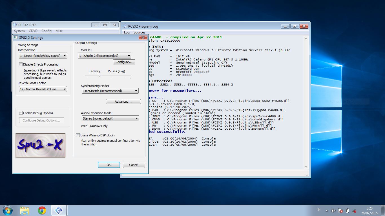Image resolution: width=385 pixels, height=216 pixels.
Task: Click the PCSX2 0.9.8 title bar icon
Action: tap(15, 25)
